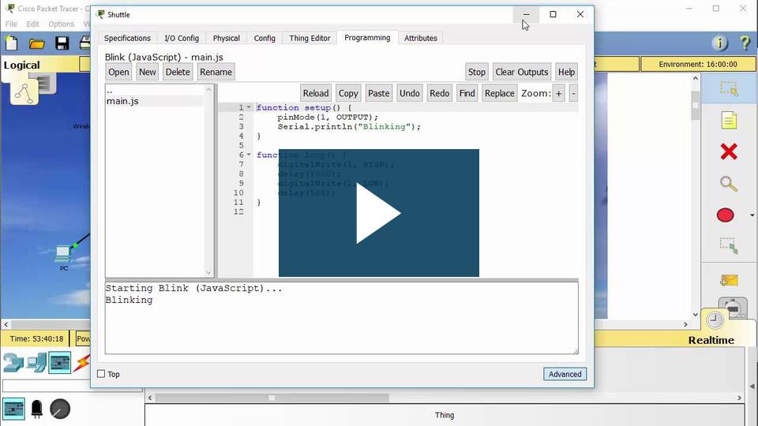
Task: Click the Time 53:40:18 status label
Action: coord(36,338)
